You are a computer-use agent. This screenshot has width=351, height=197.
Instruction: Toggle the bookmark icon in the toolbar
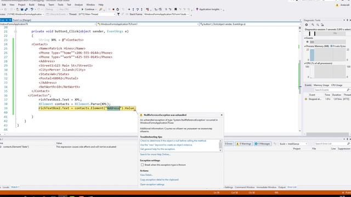coord(175,9)
